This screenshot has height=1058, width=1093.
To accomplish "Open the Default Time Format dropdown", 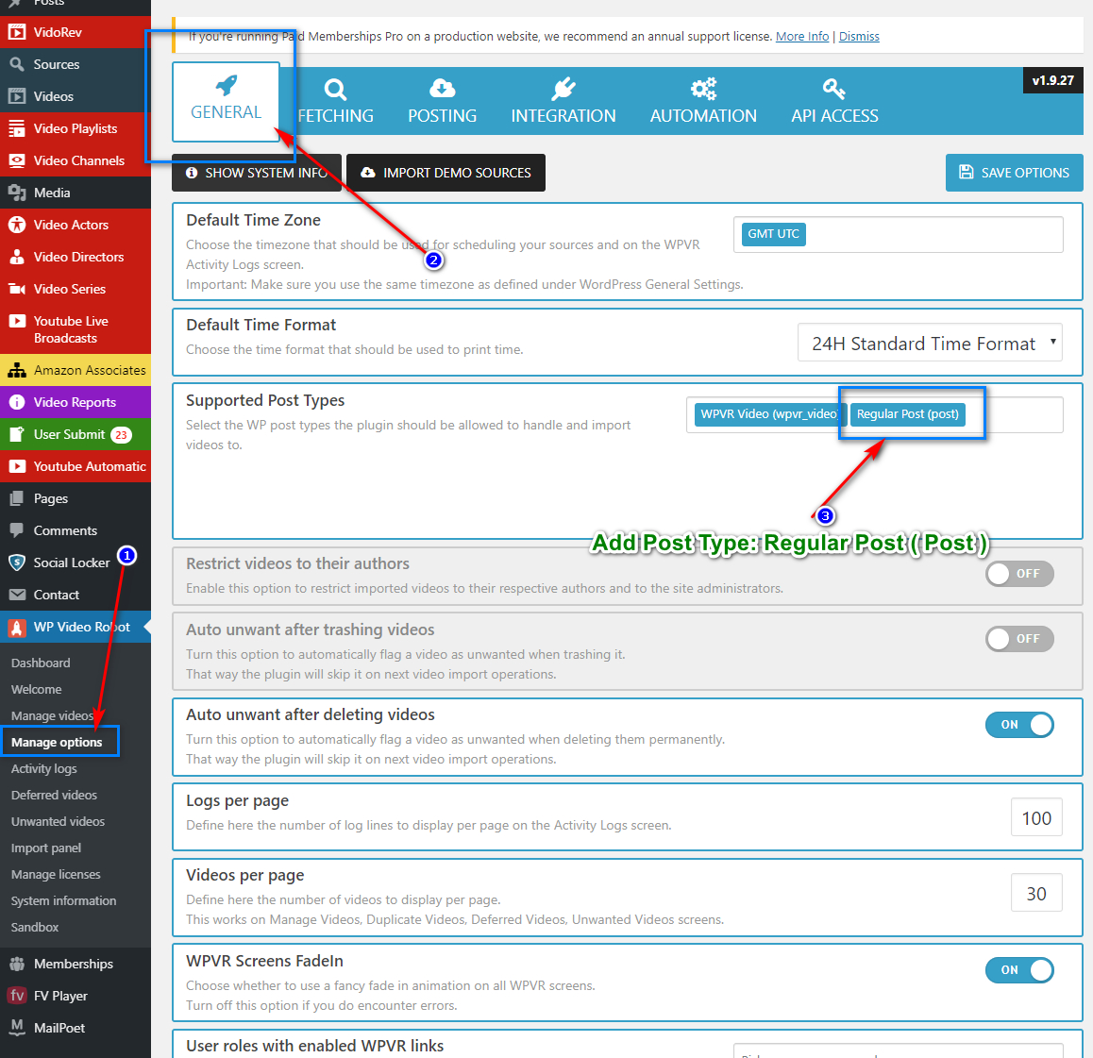I will pos(930,344).
